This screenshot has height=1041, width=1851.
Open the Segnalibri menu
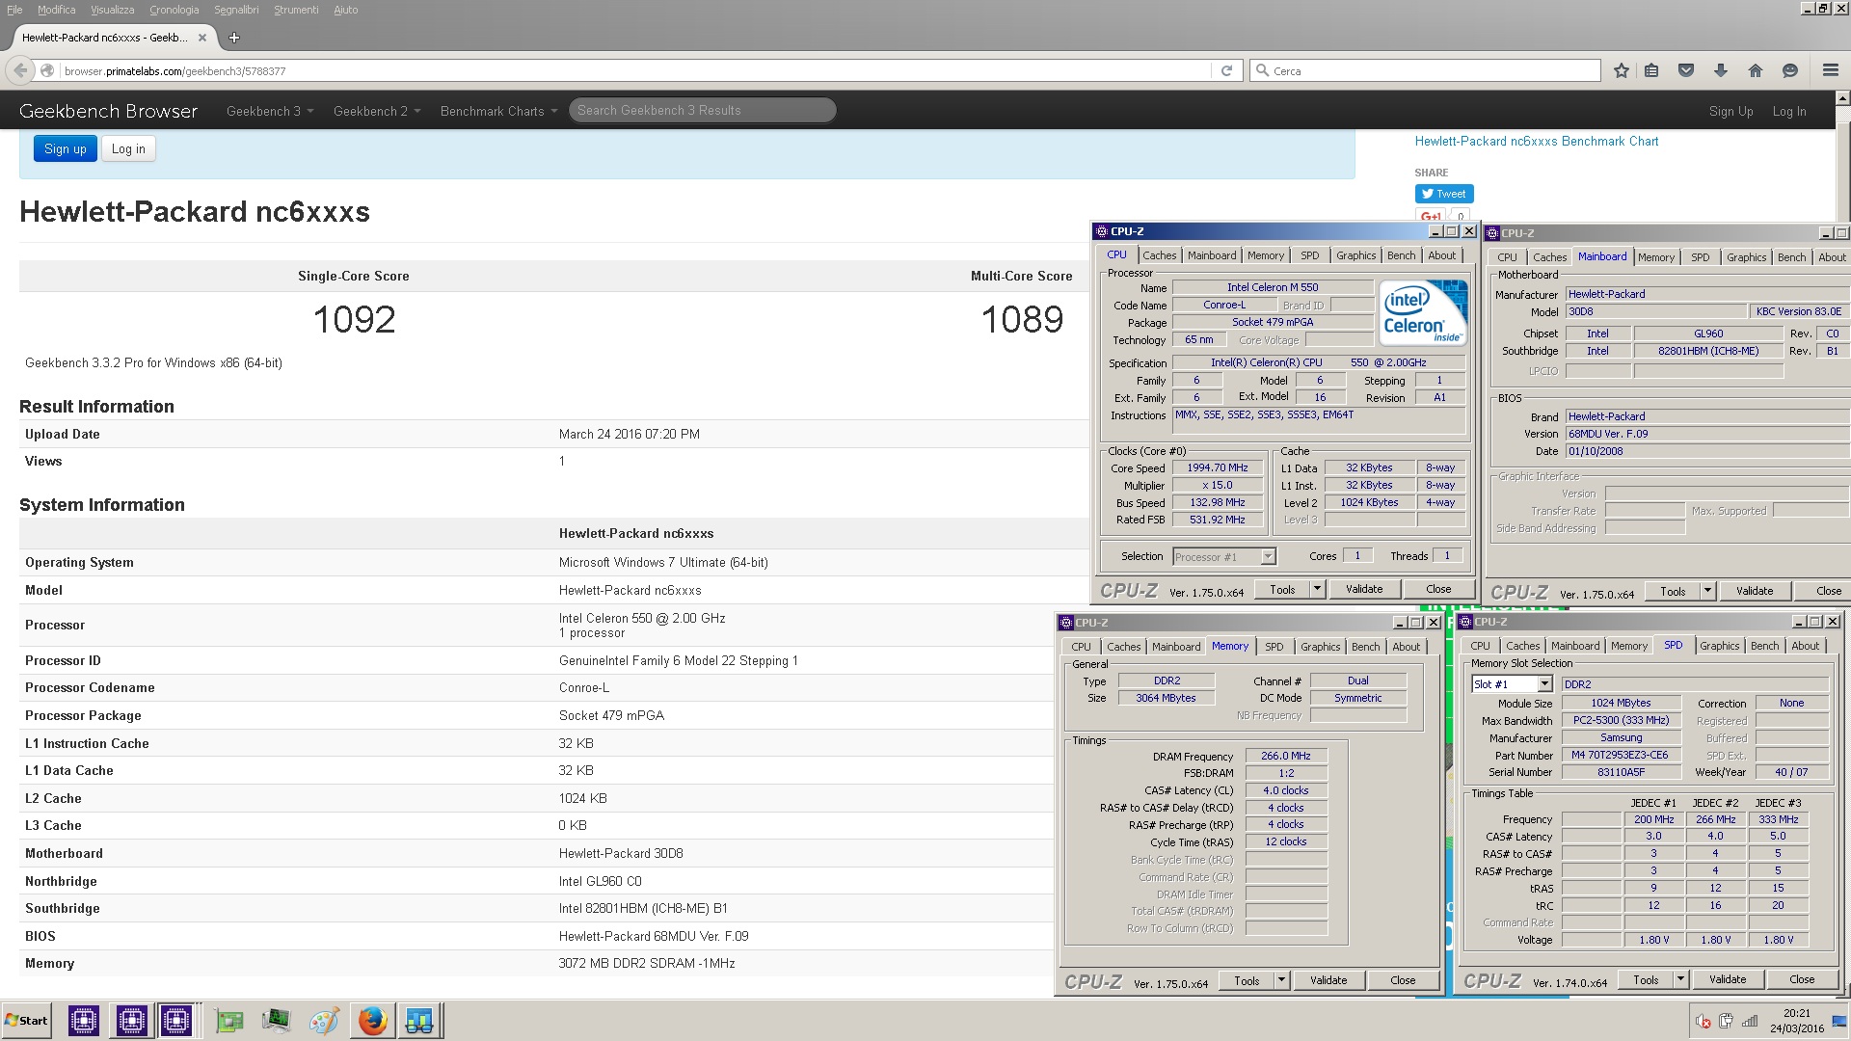point(236,10)
